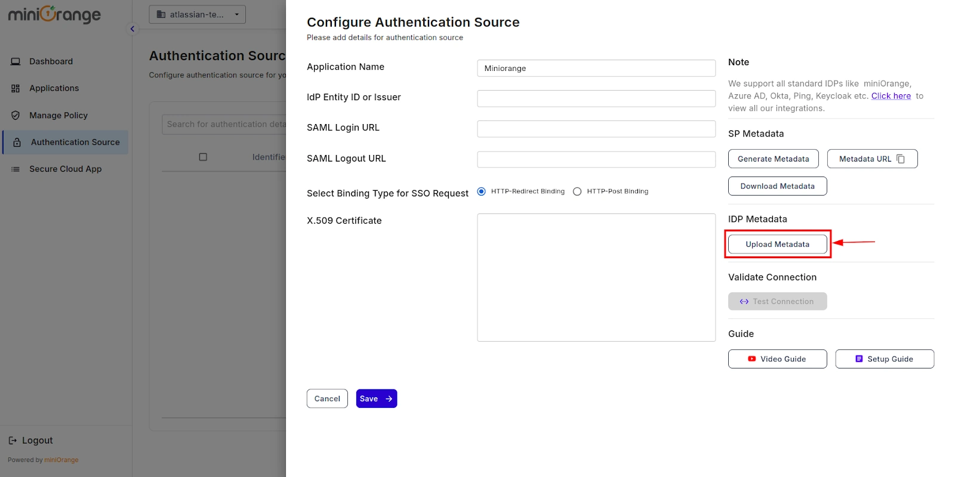Screen dimensions: 955x477
Task: Click 'Select Binding Type for SSO Request' label
Action: click(387, 193)
